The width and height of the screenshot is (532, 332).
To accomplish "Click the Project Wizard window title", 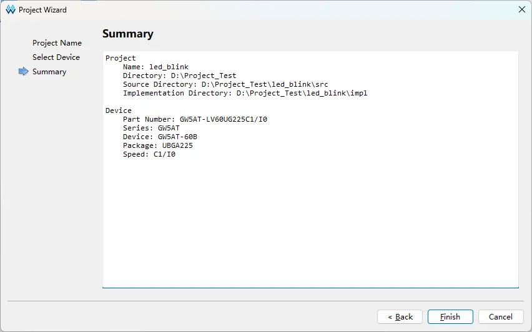I will pos(42,10).
